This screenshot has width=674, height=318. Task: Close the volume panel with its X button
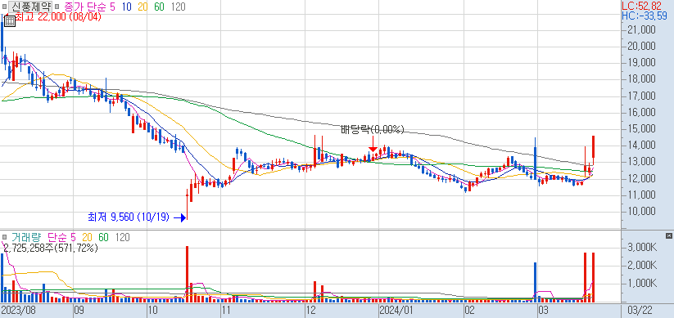pos(668,236)
